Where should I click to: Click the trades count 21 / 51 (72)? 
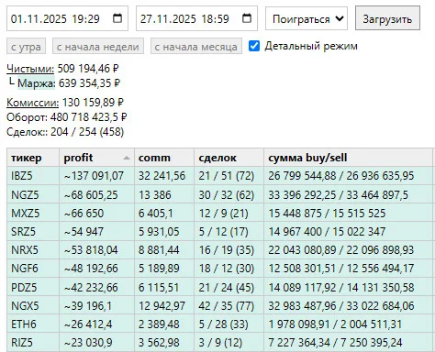click(227, 176)
